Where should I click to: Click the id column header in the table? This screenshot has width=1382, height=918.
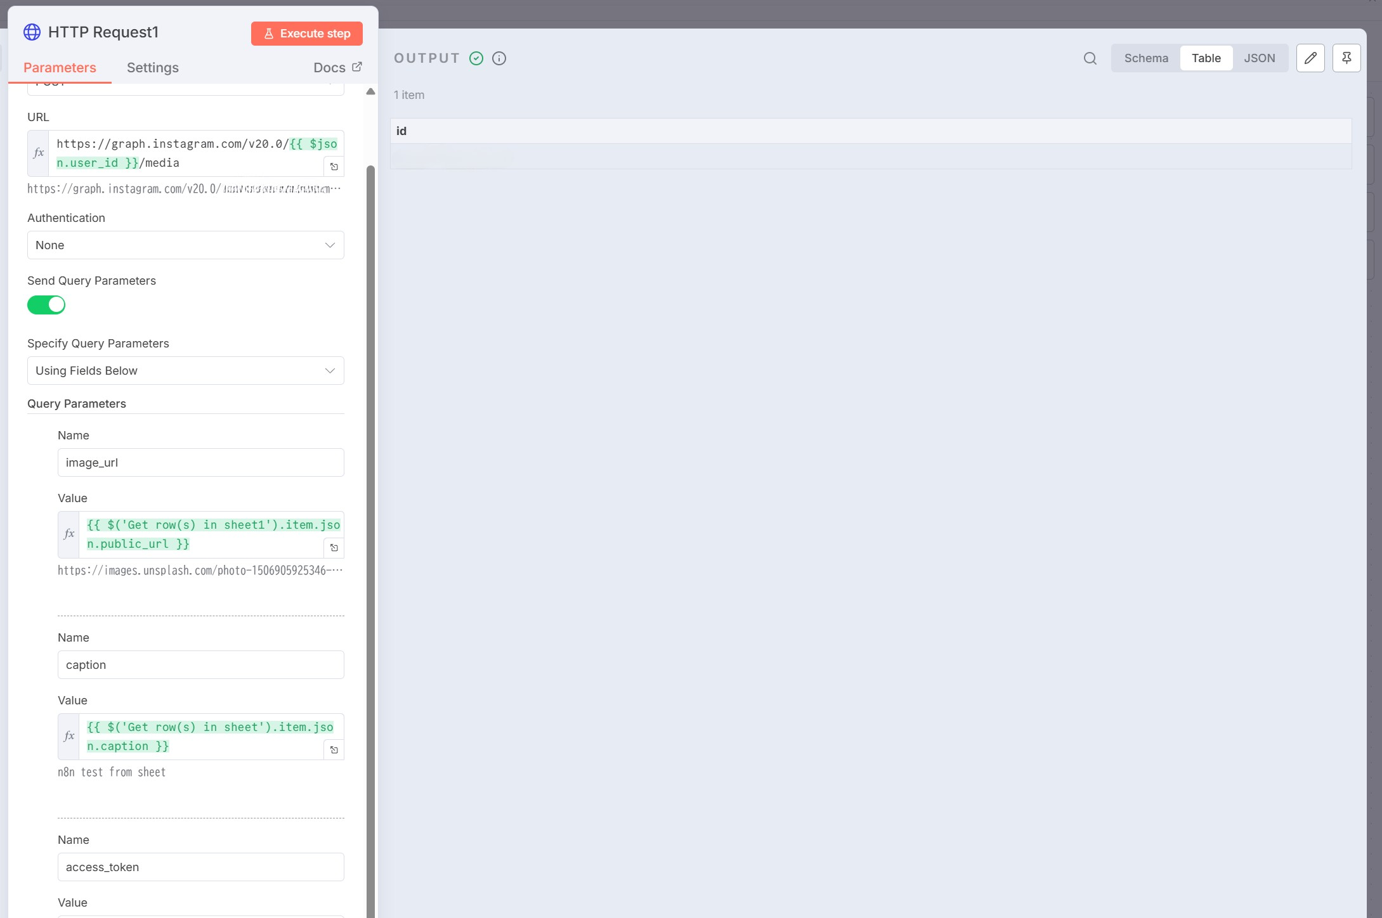(401, 131)
